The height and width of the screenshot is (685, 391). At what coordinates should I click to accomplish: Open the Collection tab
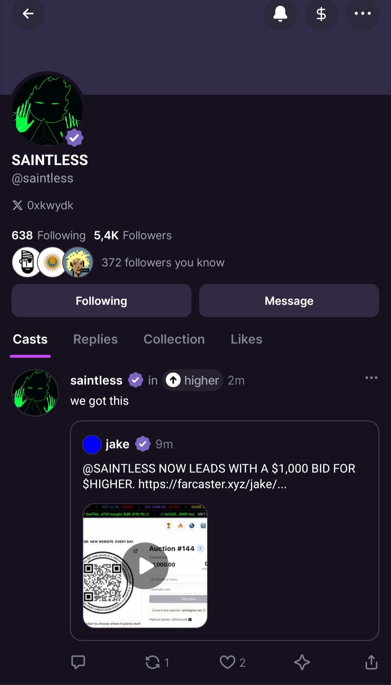point(174,339)
